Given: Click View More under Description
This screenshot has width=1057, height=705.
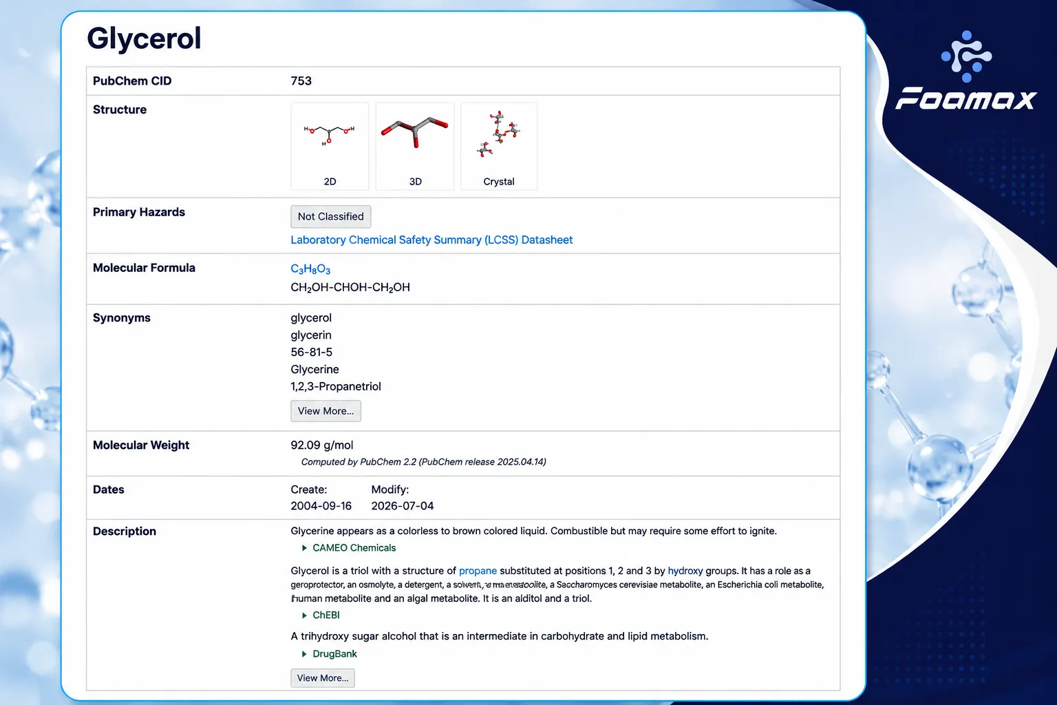Looking at the screenshot, I should pyautogui.click(x=323, y=678).
